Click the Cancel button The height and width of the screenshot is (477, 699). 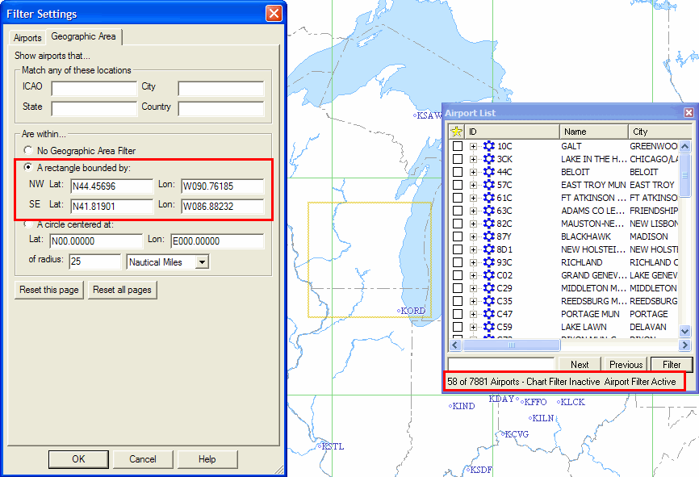point(143,459)
